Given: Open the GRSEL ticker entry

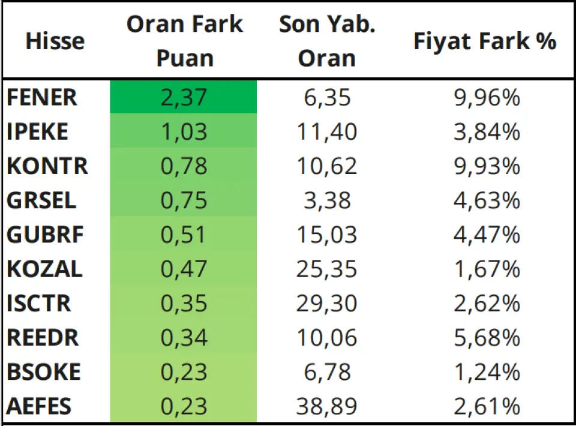Looking at the screenshot, I should click(41, 200).
